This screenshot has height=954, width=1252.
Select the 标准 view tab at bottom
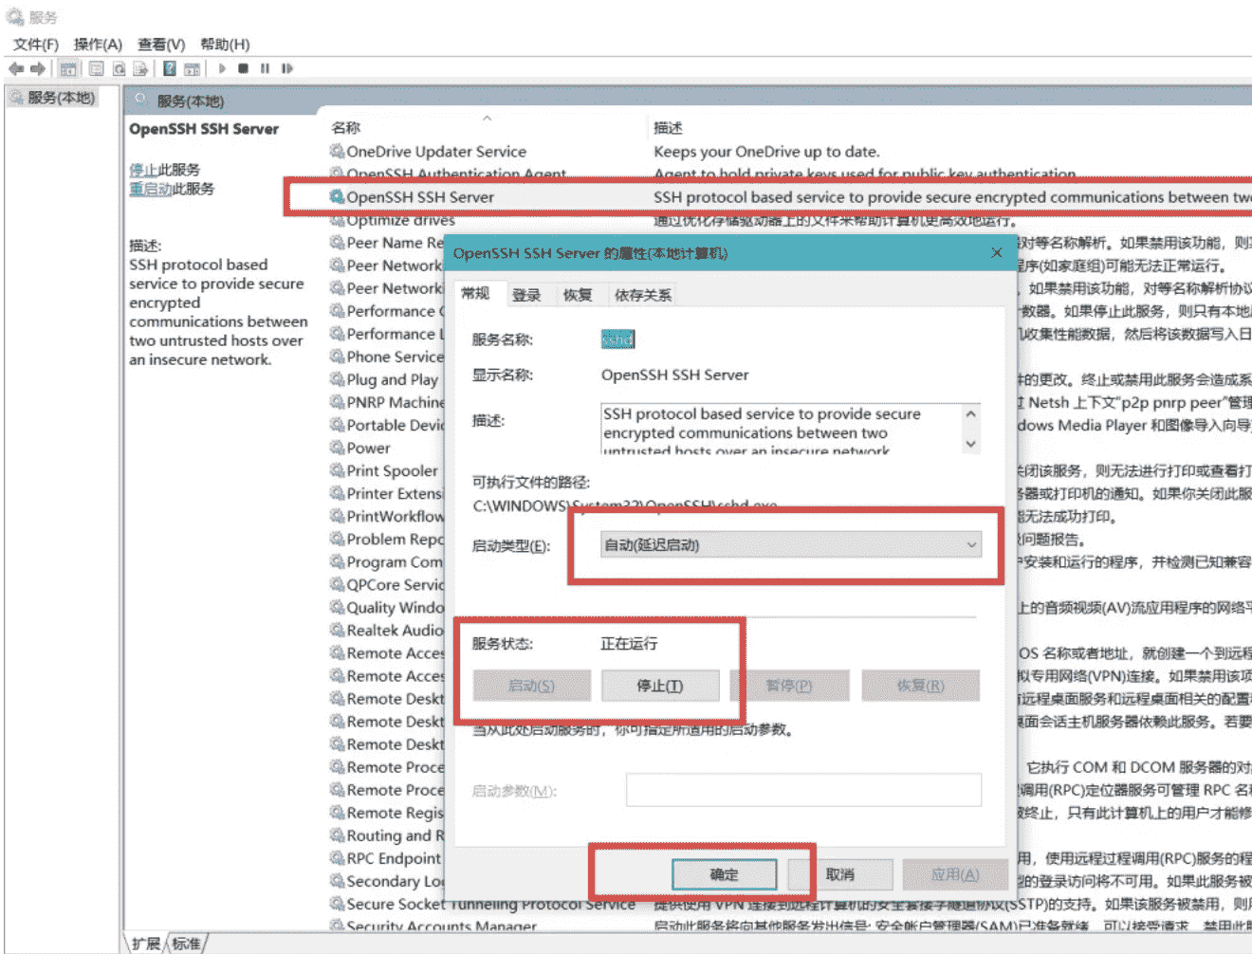pyautogui.click(x=186, y=944)
